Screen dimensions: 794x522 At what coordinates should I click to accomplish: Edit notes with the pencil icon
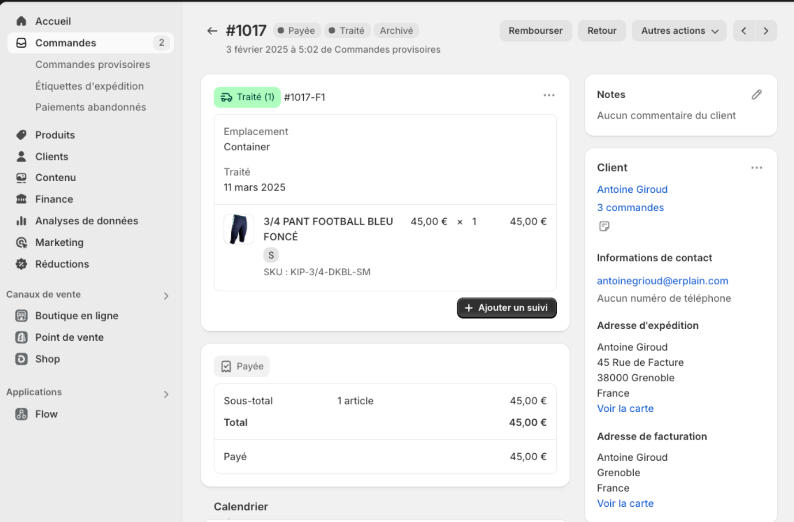[x=756, y=95]
